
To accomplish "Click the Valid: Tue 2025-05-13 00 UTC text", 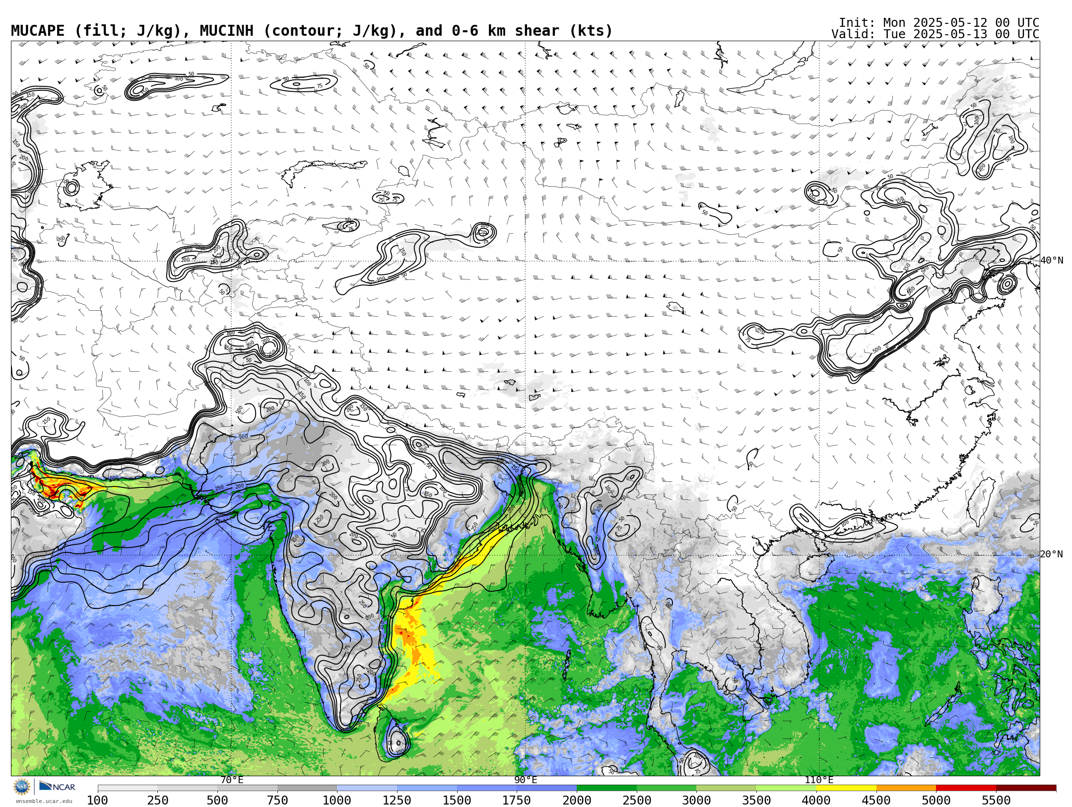I will pos(936,34).
